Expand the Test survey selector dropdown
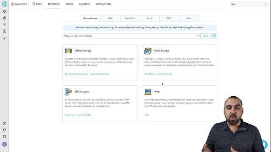Screen dimensions: 271x152 [x=249, y=4]
